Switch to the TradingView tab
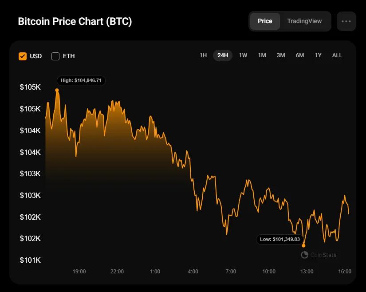366x292 pixels. coord(304,21)
